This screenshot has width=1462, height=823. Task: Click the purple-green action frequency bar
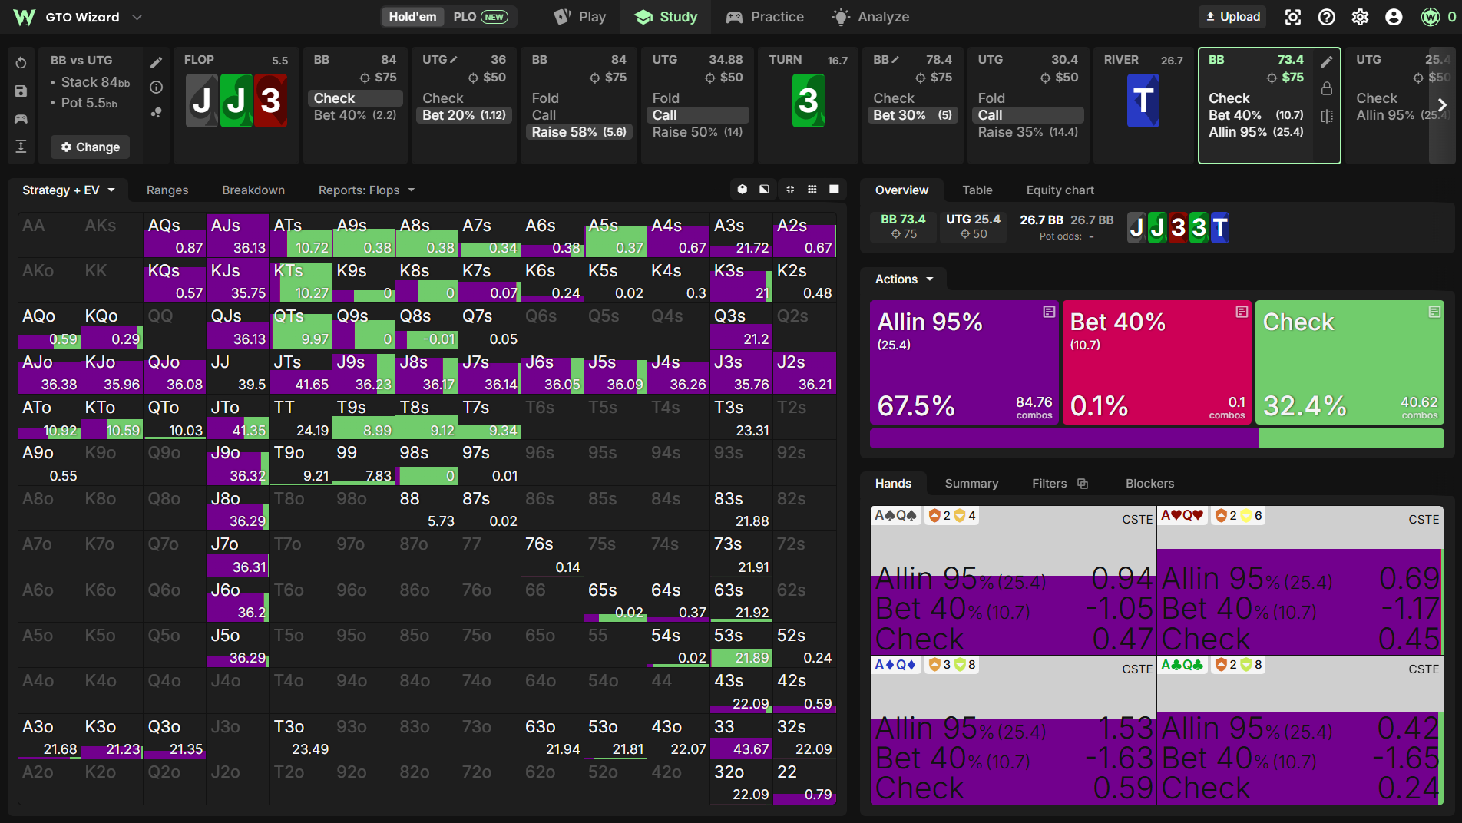(x=1157, y=438)
